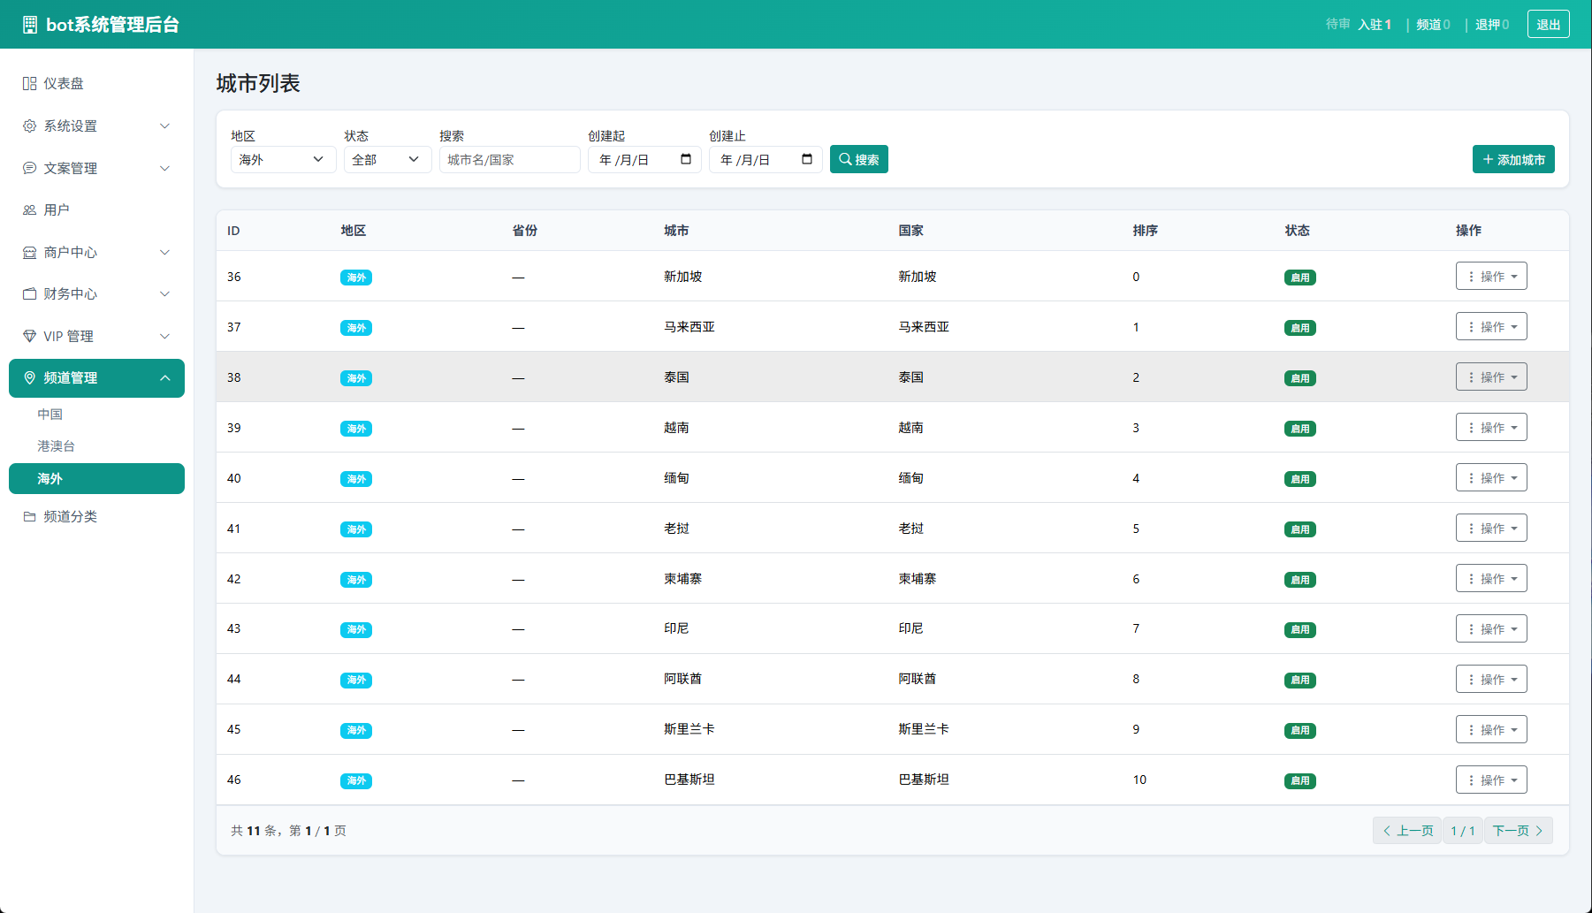Open 操作 dropdown for 新加坡 row
1592x913 pixels.
coord(1490,277)
